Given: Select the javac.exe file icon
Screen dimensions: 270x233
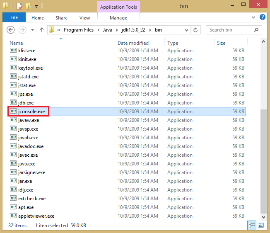Looking at the screenshot, I should pos(13,155).
